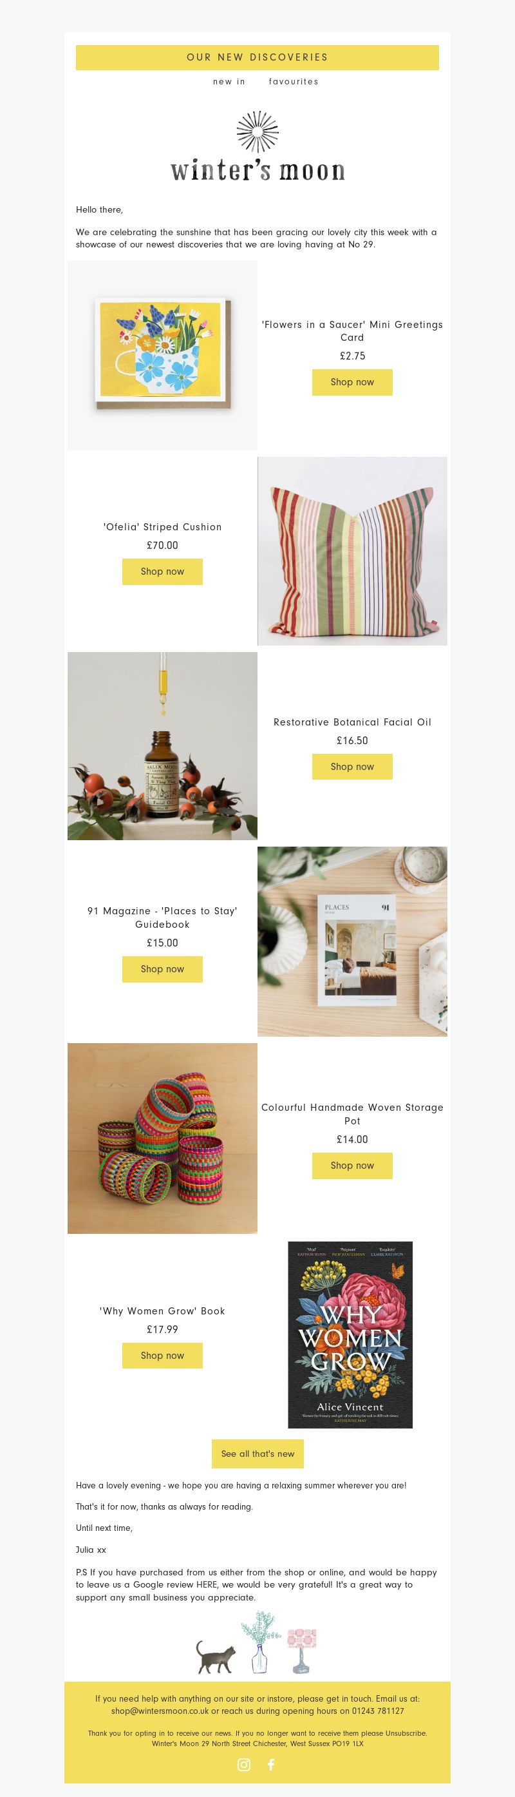Click the 'Our New Discoveries' yellow banner
This screenshot has width=515, height=1797.
point(257,57)
